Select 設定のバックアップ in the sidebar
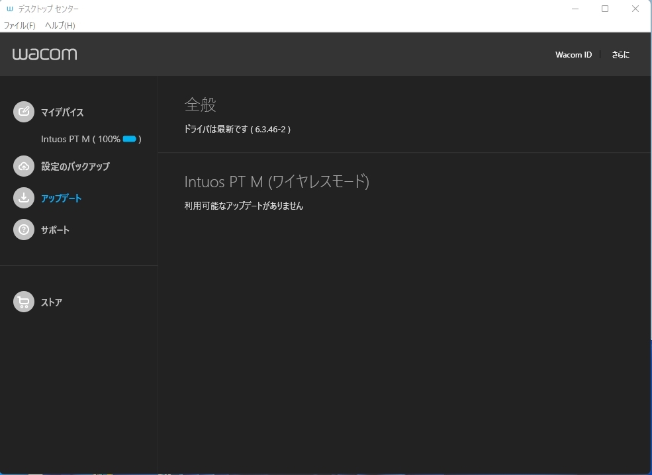The width and height of the screenshot is (652, 475). [75, 166]
